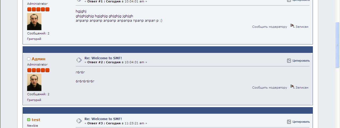Click the Админ avatar photo in Reply #2
This screenshot has height=128, width=340.
tap(34, 82)
